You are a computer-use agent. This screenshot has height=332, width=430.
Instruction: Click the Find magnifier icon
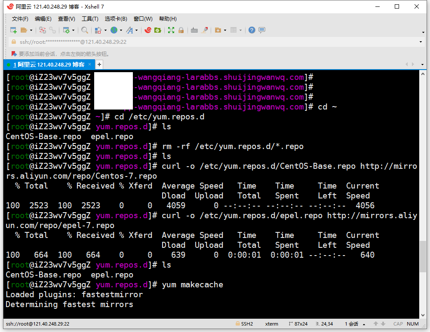pos(85,30)
